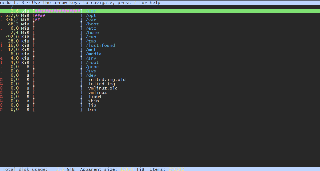Open the /var directory
320x171 pixels.
[91, 20]
